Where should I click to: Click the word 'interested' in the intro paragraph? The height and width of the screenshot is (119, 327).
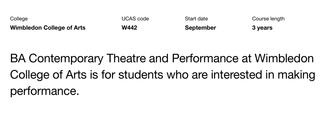(x=236, y=74)
